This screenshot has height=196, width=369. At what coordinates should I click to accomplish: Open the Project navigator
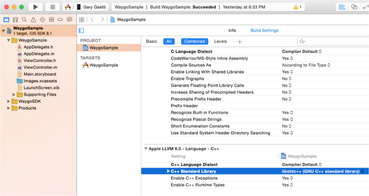(6, 20)
